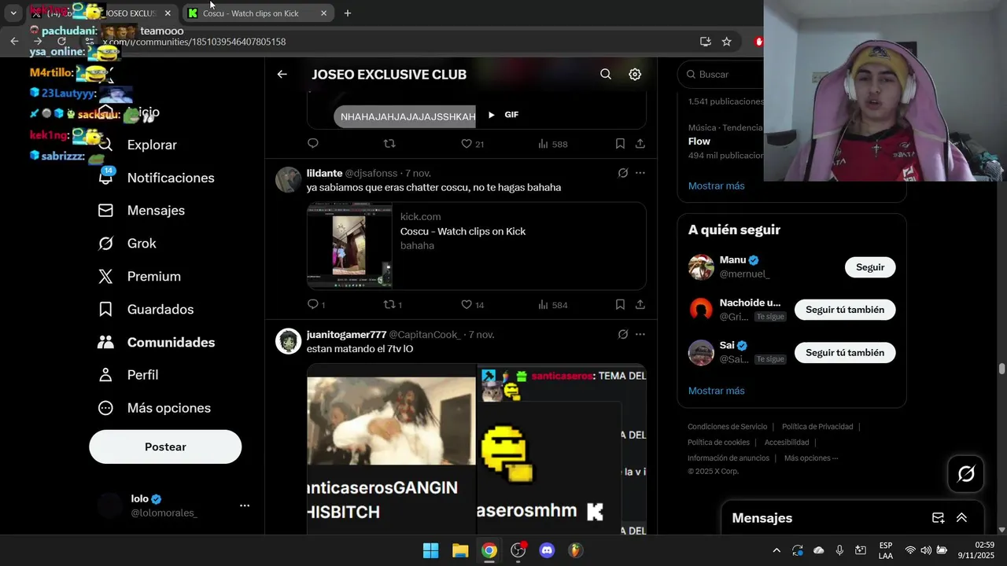The image size is (1007, 566).
Task: Click the Postear button
Action: click(165, 447)
